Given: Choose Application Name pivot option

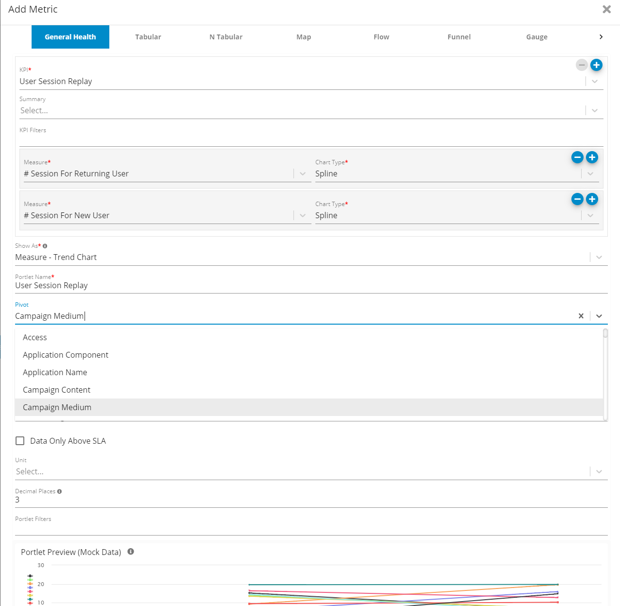Looking at the screenshot, I should [55, 372].
